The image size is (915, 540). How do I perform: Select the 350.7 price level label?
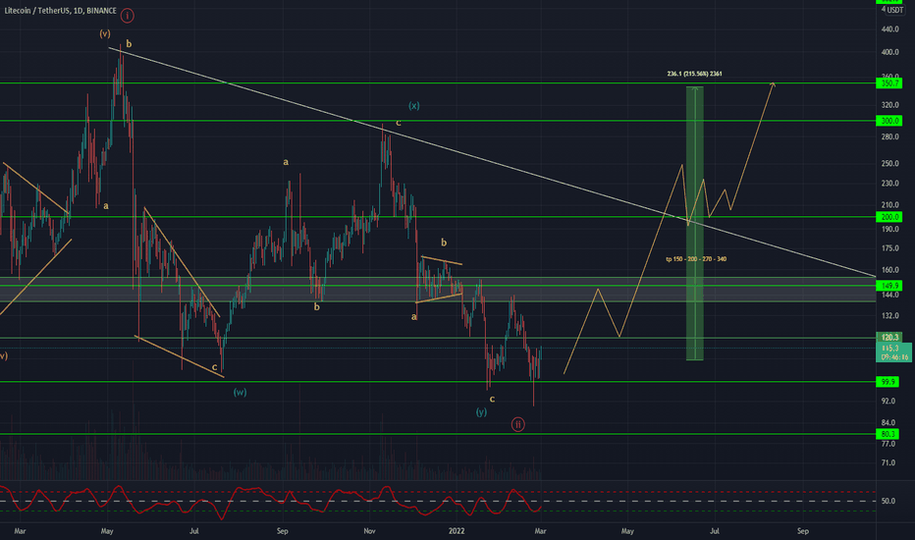(x=889, y=83)
